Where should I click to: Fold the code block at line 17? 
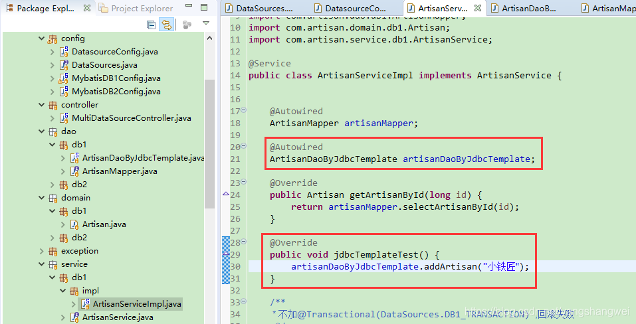[243, 111]
